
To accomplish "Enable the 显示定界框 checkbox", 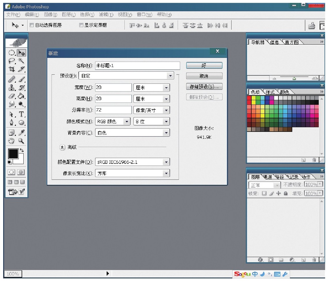I will (81, 25).
